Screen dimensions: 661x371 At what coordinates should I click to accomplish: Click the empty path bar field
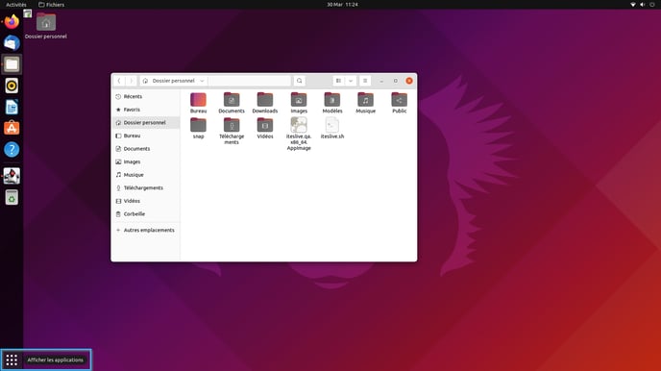click(250, 81)
